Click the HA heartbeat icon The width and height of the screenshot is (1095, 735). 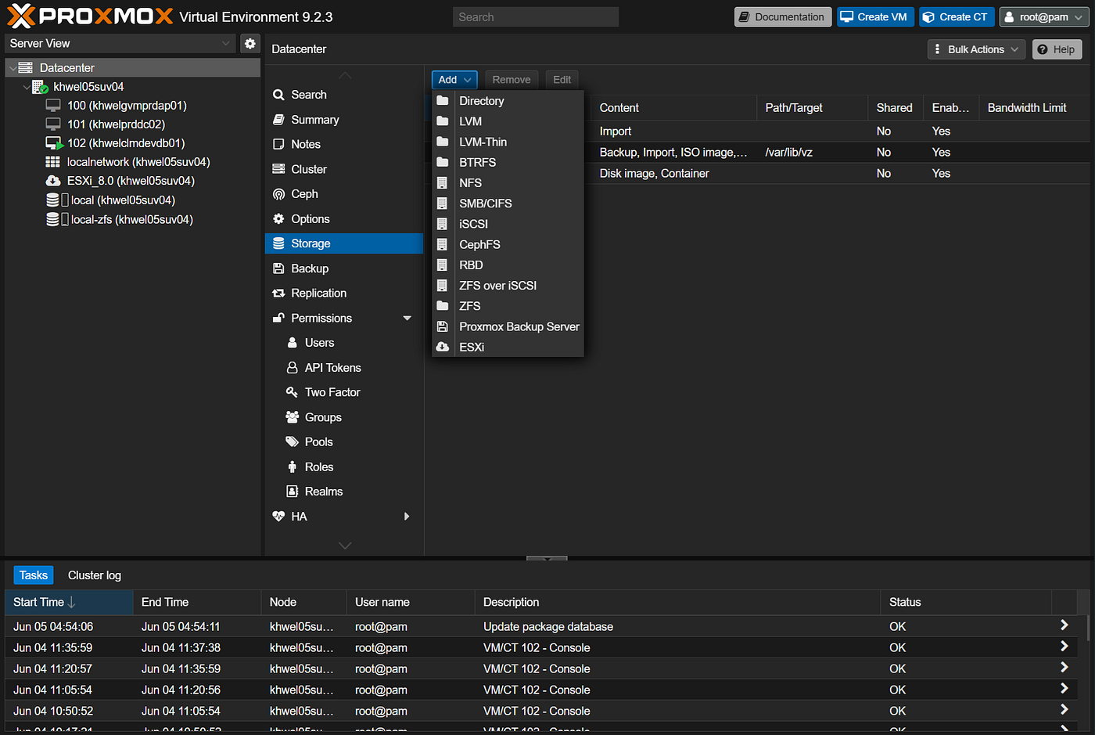[278, 517]
